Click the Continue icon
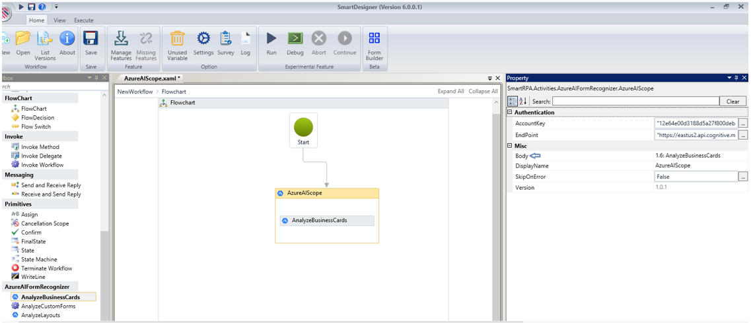Viewport: 751px width, 323px height. pyautogui.click(x=345, y=38)
